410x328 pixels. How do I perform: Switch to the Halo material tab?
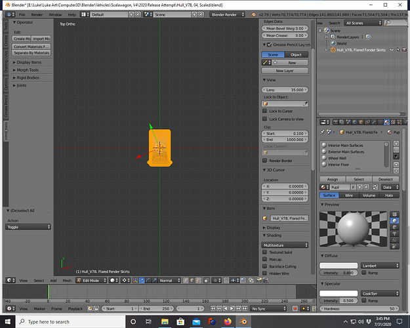click(x=389, y=195)
